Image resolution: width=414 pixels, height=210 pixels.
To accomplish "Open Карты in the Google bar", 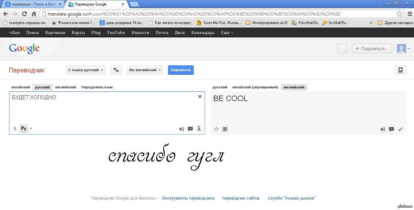I will [78, 33].
